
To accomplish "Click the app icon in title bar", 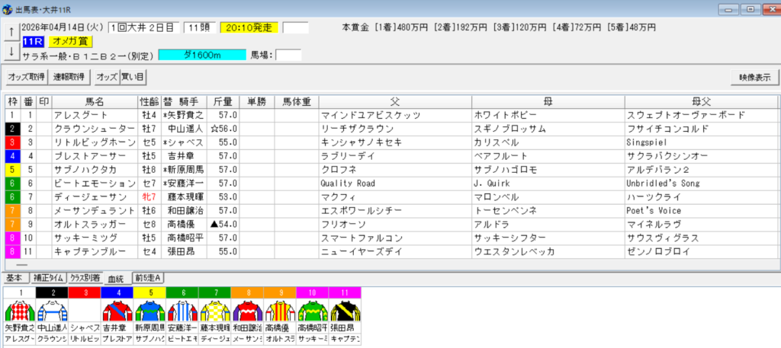I will [x=8, y=8].
